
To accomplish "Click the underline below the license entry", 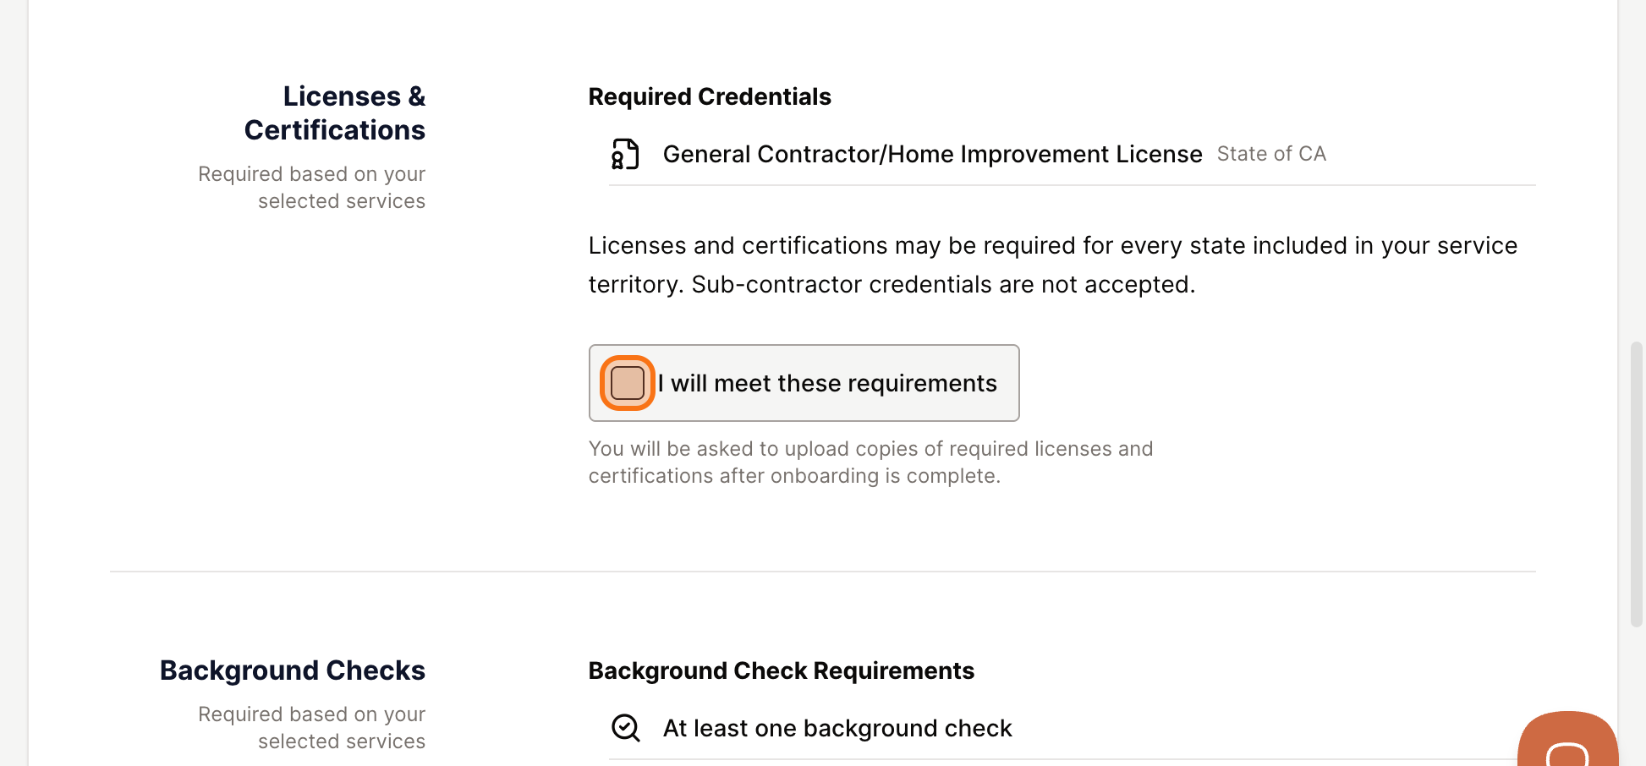I will click(1072, 185).
